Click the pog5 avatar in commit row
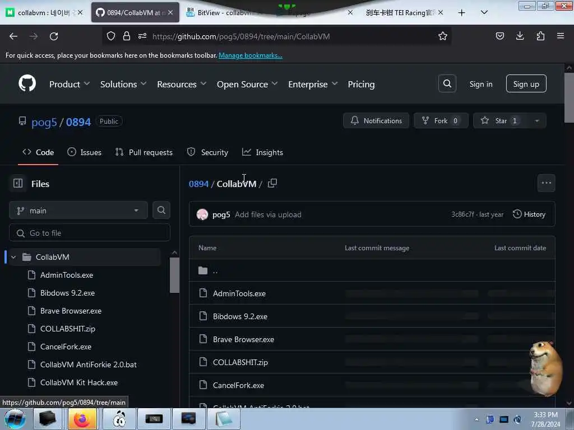Screen dimensions: 574x430 202,214
